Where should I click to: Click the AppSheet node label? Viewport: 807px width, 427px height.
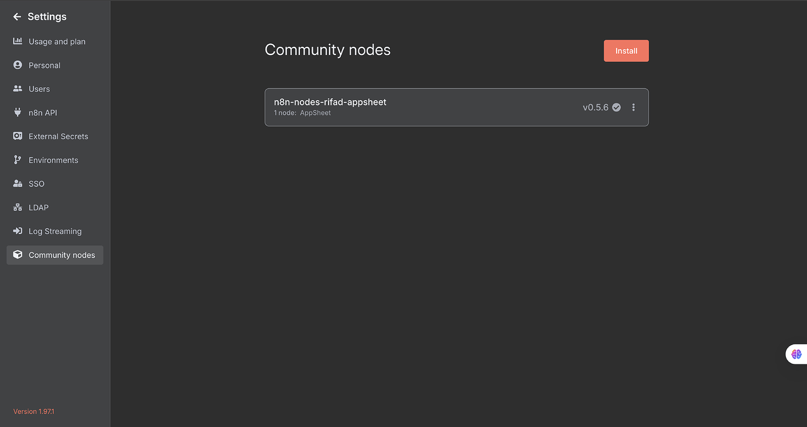pos(315,112)
